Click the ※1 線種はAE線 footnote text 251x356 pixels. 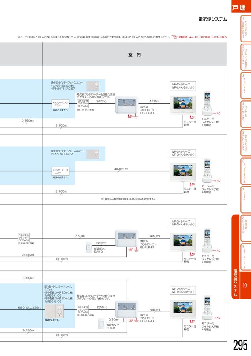click(x=128, y=199)
